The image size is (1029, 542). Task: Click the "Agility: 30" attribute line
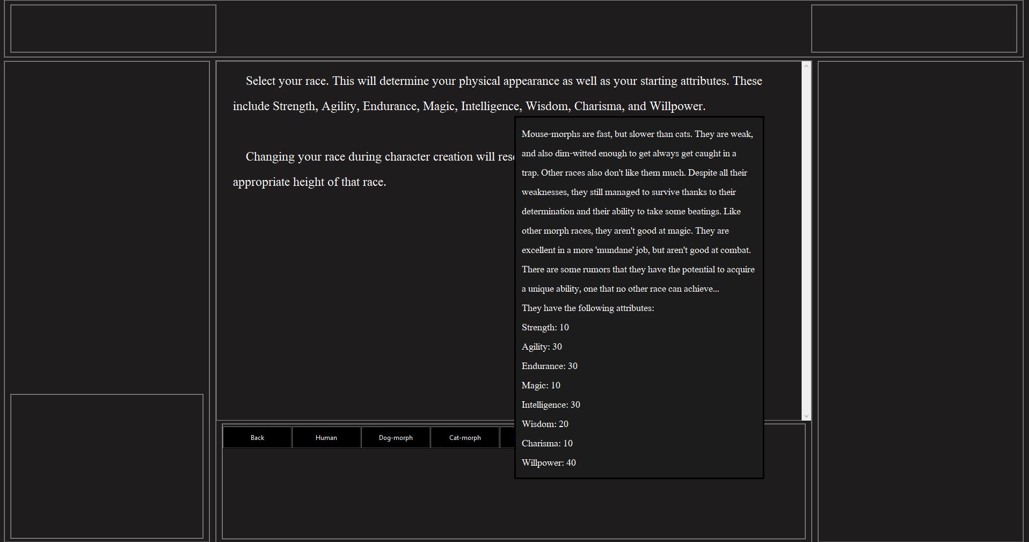coord(542,346)
